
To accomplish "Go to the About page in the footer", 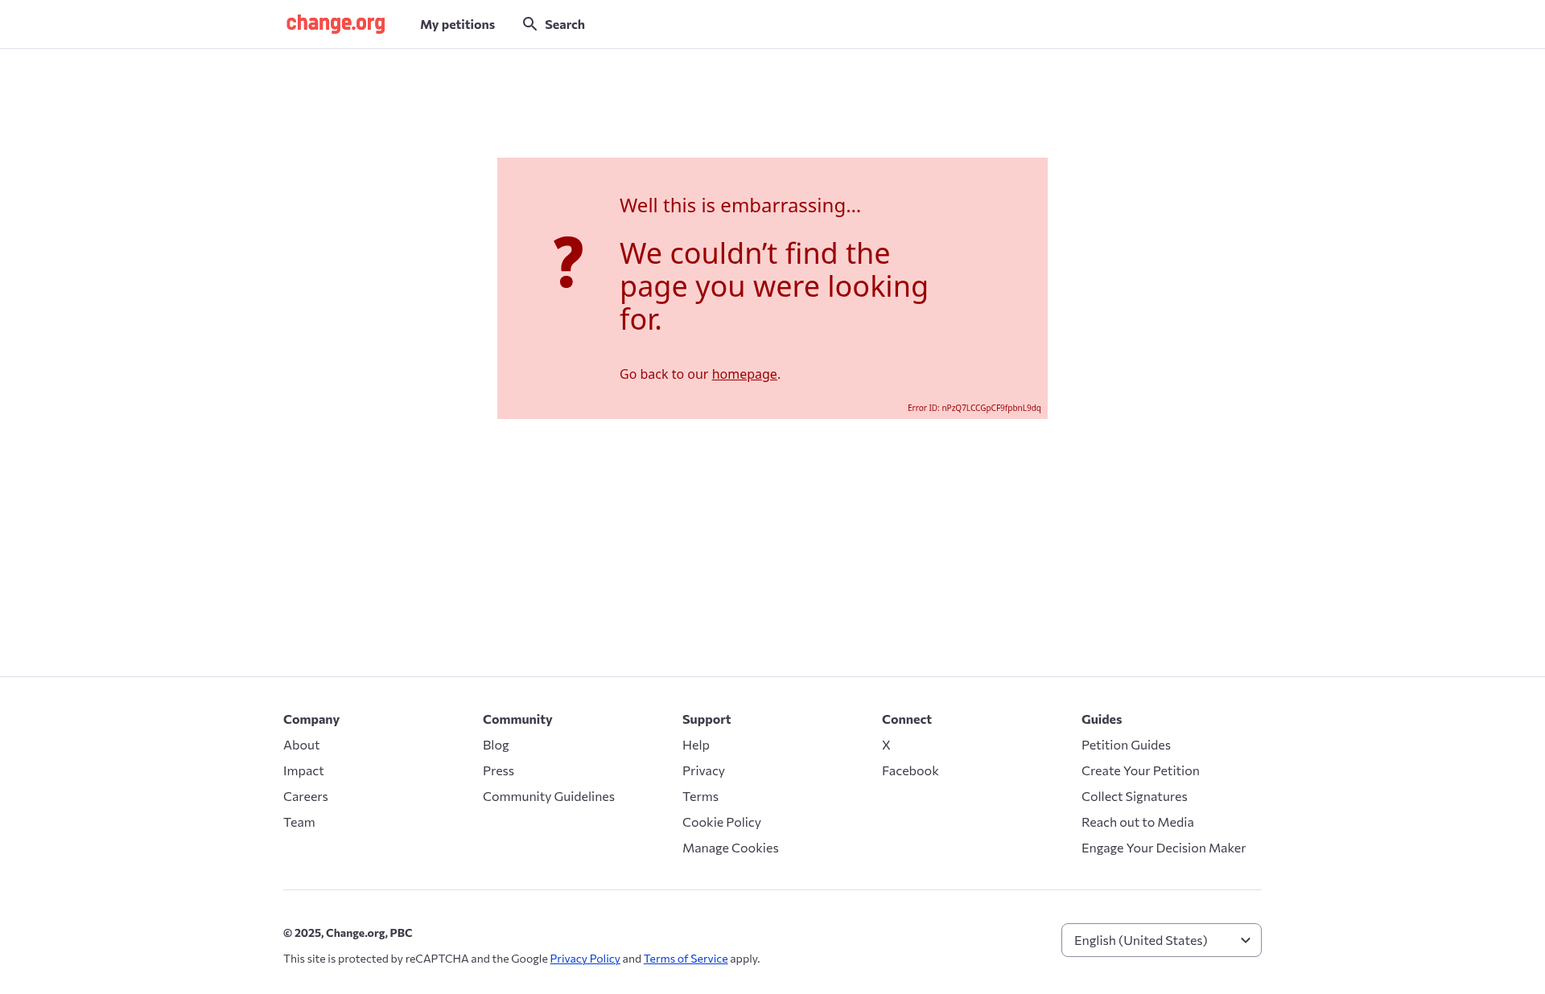I will (301, 745).
